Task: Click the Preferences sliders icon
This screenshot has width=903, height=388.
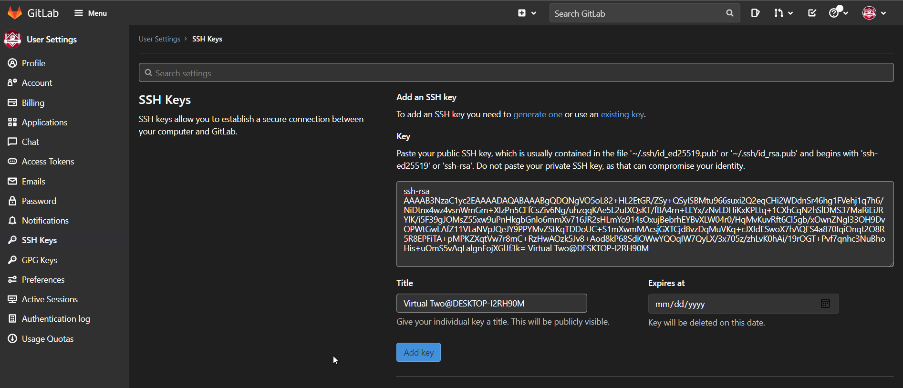Action: [x=12, y=279]
